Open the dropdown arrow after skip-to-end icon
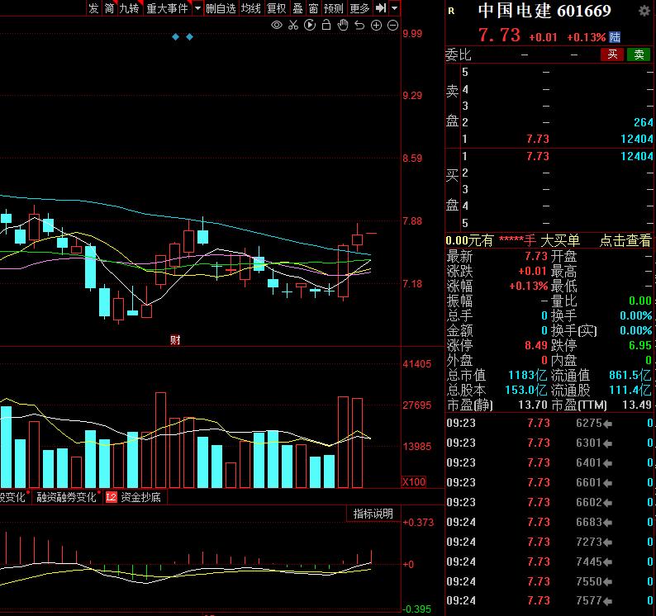This screenshot has height=616, width=656. [x=394, y=8]
